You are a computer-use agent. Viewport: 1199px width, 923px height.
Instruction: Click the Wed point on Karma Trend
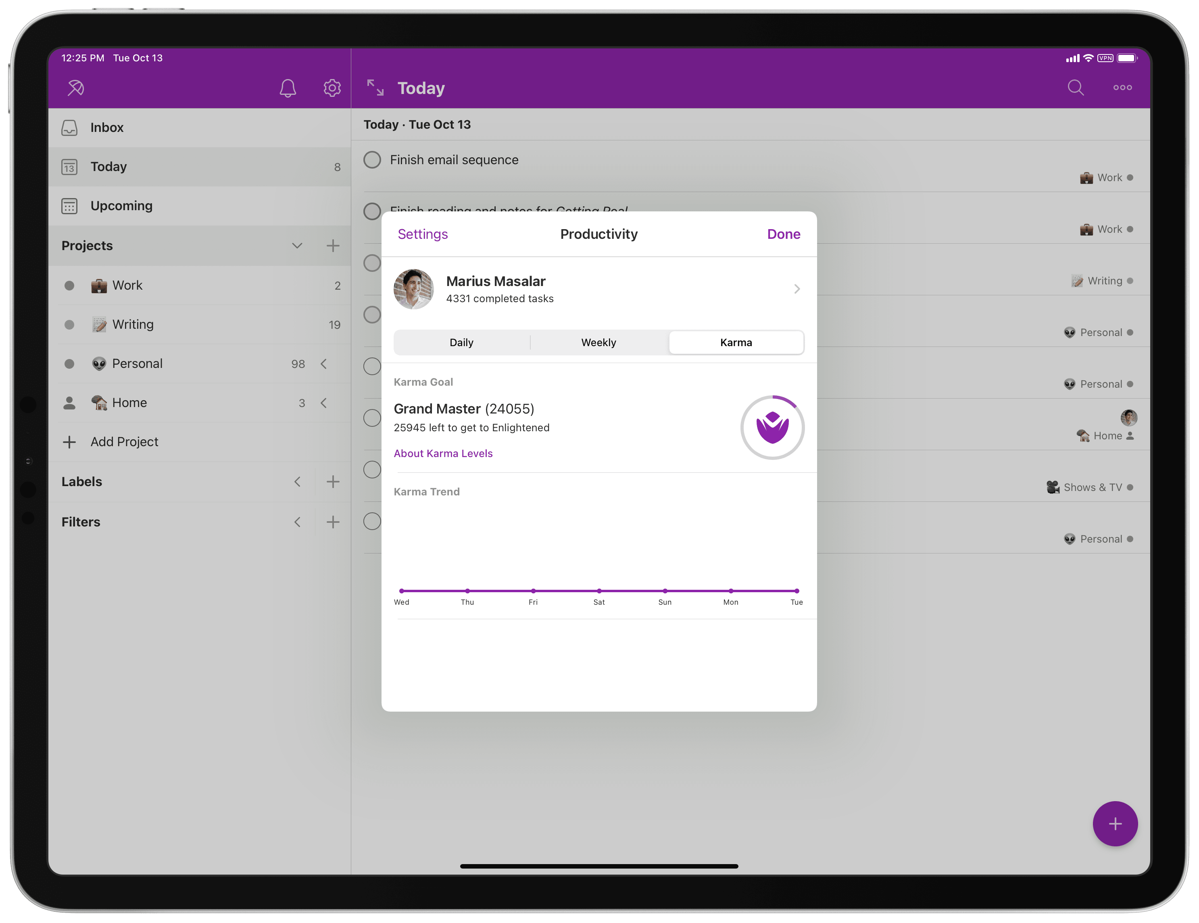pos(402,591)
